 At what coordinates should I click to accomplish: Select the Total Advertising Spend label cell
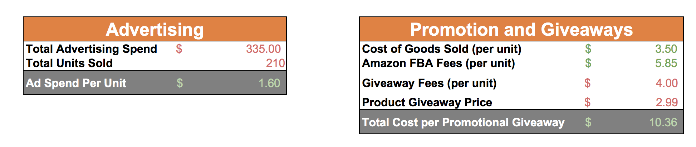tap(92, 49)
